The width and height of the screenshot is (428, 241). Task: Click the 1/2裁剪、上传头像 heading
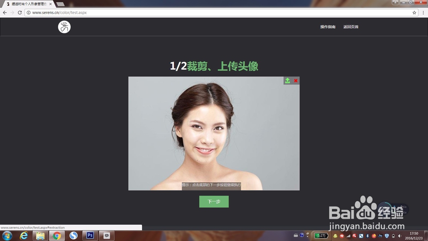[x=214, y=66]
